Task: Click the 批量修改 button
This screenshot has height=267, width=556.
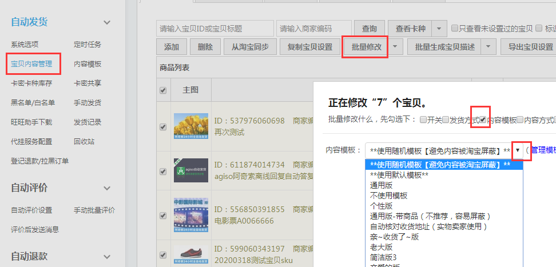Action: pos(367,47)
